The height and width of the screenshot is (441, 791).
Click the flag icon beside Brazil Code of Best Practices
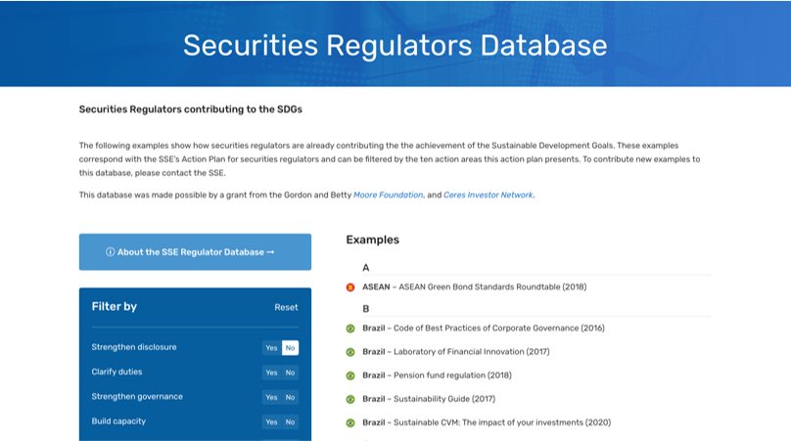350,329
